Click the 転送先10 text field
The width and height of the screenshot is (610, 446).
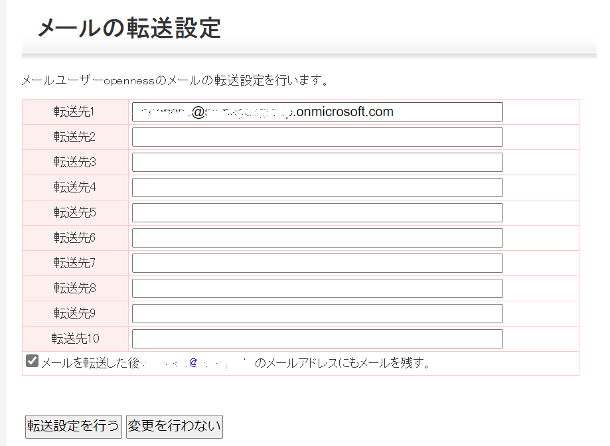(x=317, y=338)
